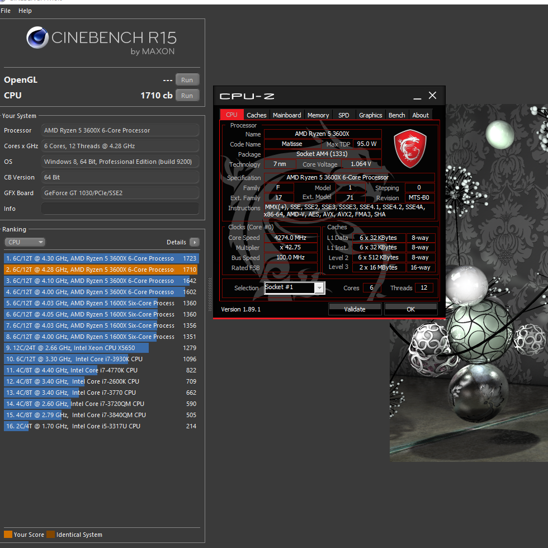This screenshot has width=548, height=548.
Task: Click the GFX Board field GeForce GT 1030
Action: (120, 192)
